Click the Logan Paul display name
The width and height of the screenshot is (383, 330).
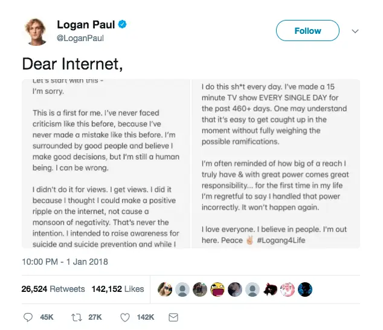tap(85, 25)
